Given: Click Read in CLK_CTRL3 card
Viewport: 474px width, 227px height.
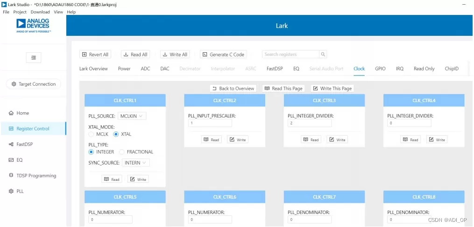Looking at the screenshot, I should 311,140.
